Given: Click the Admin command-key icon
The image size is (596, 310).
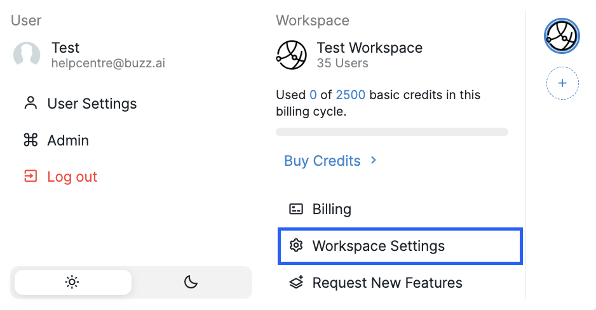Looking at the screenshot, I should tap(30, 140).
